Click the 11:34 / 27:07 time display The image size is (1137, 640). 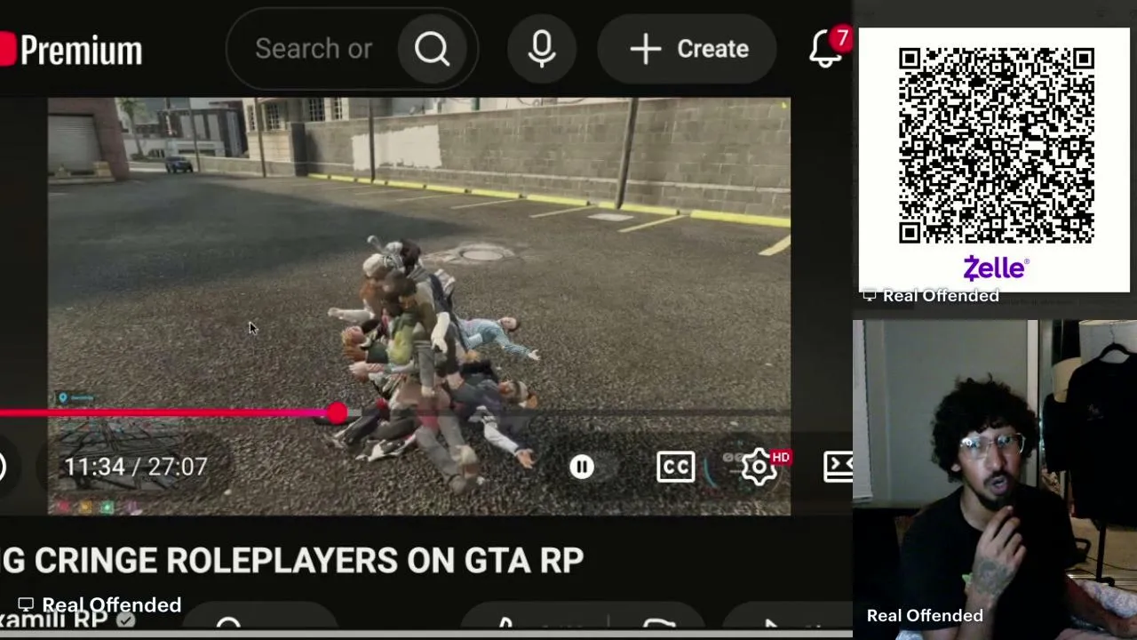coord(135,467)
